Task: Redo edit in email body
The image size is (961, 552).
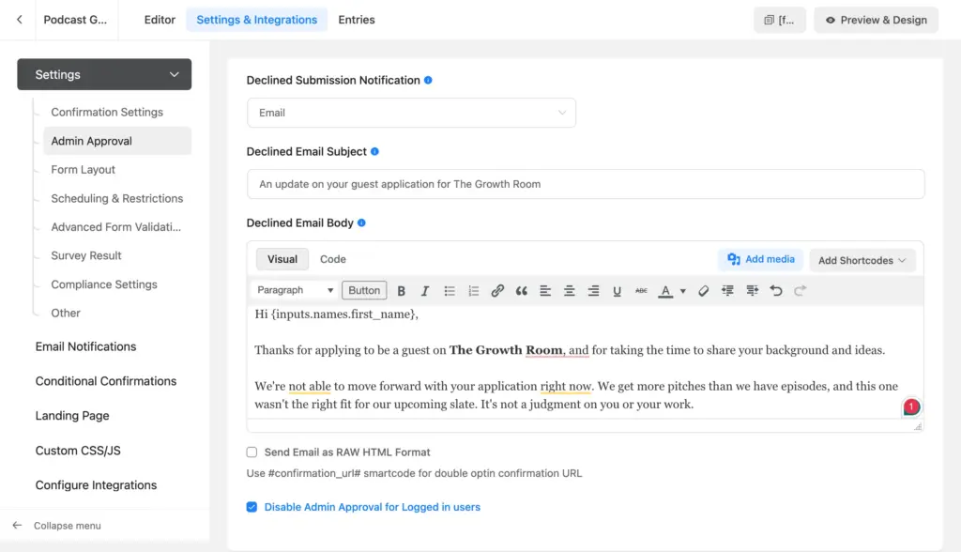Action: (800, 291)
